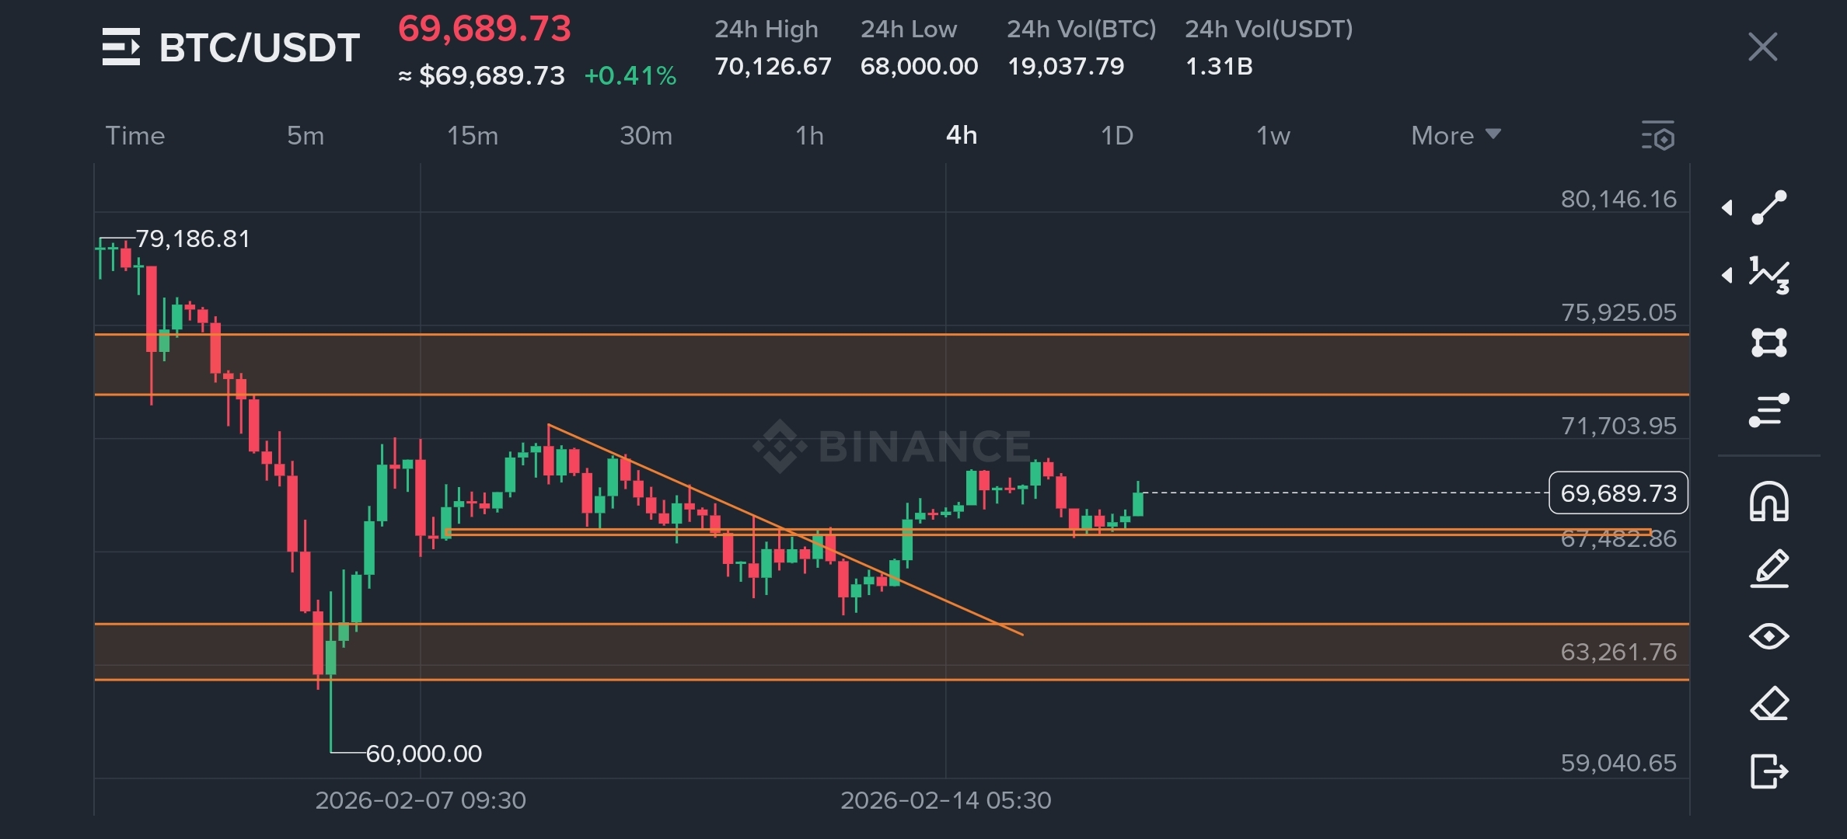Click the exit drawing mode icon
Viewport: 1847px width, 839px height.
pos(1769,771)
